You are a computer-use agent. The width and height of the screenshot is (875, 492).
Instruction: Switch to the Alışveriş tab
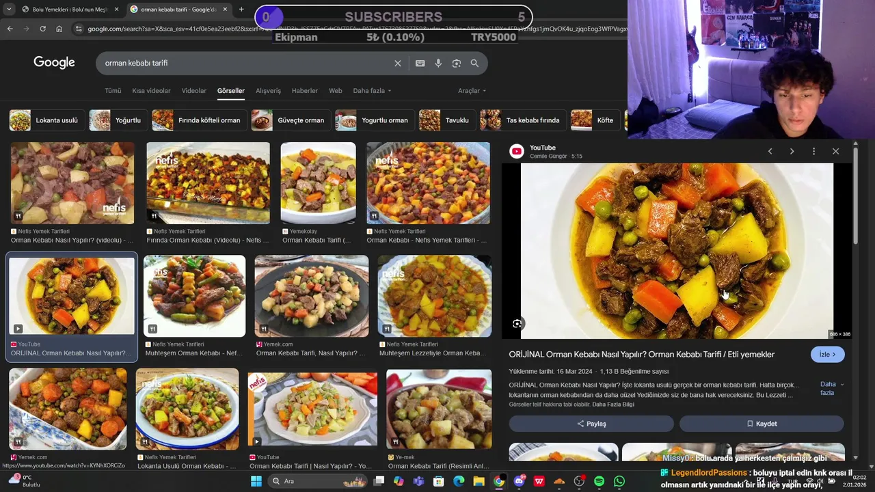[x=268, y=91]
